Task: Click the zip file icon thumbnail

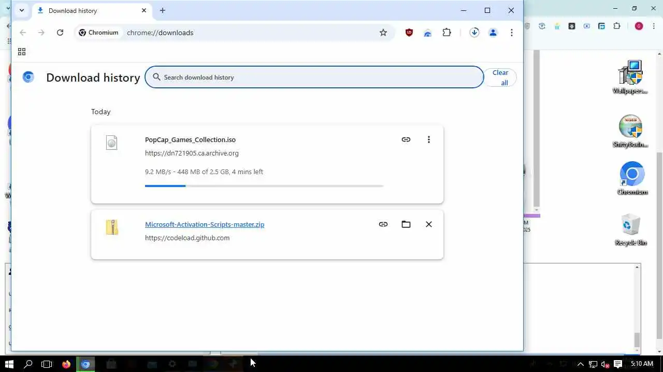Action: [112, 227]
